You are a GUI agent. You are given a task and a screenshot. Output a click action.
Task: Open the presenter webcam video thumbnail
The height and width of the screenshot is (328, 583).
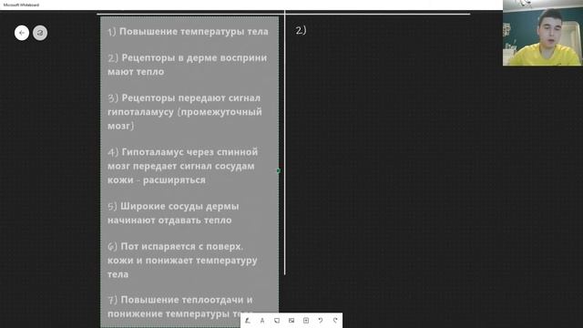543,33
